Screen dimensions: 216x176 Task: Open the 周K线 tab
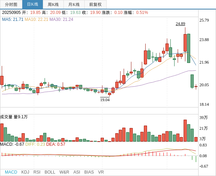click(53, 5)
